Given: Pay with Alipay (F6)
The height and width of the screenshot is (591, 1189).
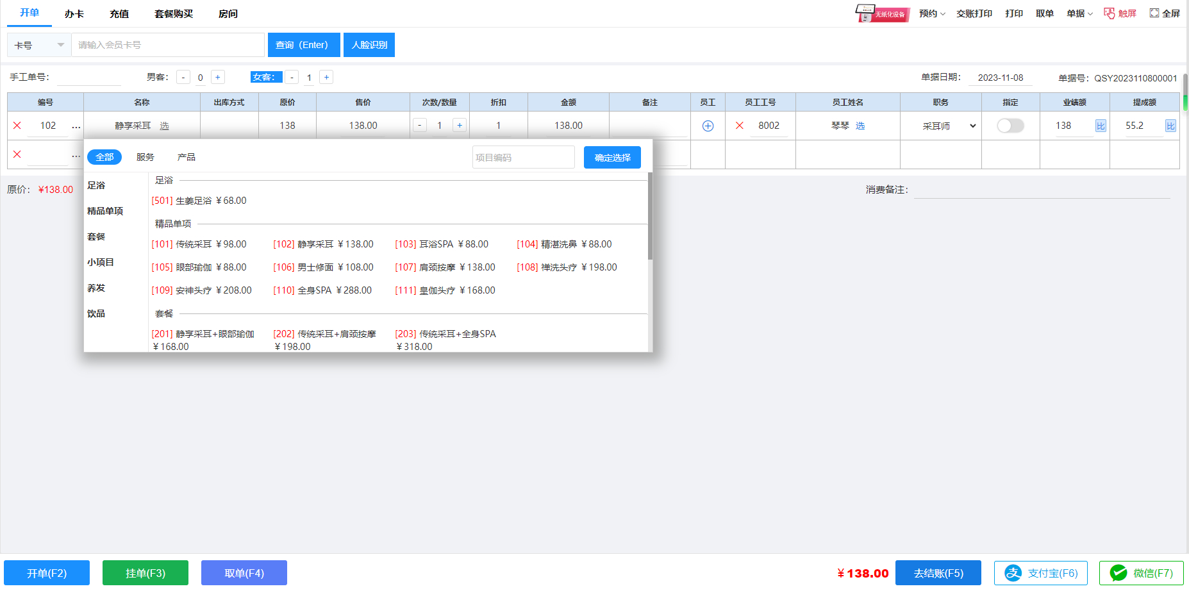Looking at the screenshot, I should [1041, 573].
